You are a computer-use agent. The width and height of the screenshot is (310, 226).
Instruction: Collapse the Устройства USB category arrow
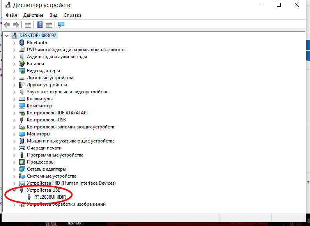pos(14,190)
